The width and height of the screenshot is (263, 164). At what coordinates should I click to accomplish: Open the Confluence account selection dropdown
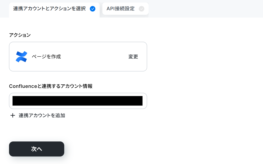[78, 101]
